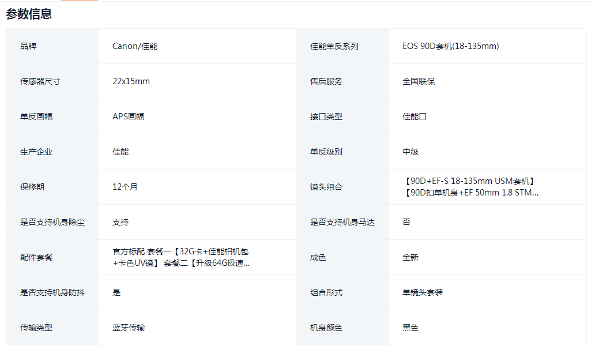Click the APS画幅 value
This screenshot has height=346, width=595.
tap(128, 117)
